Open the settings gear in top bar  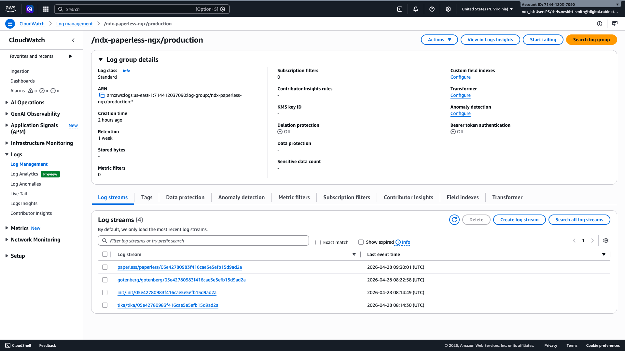[448, 9]
